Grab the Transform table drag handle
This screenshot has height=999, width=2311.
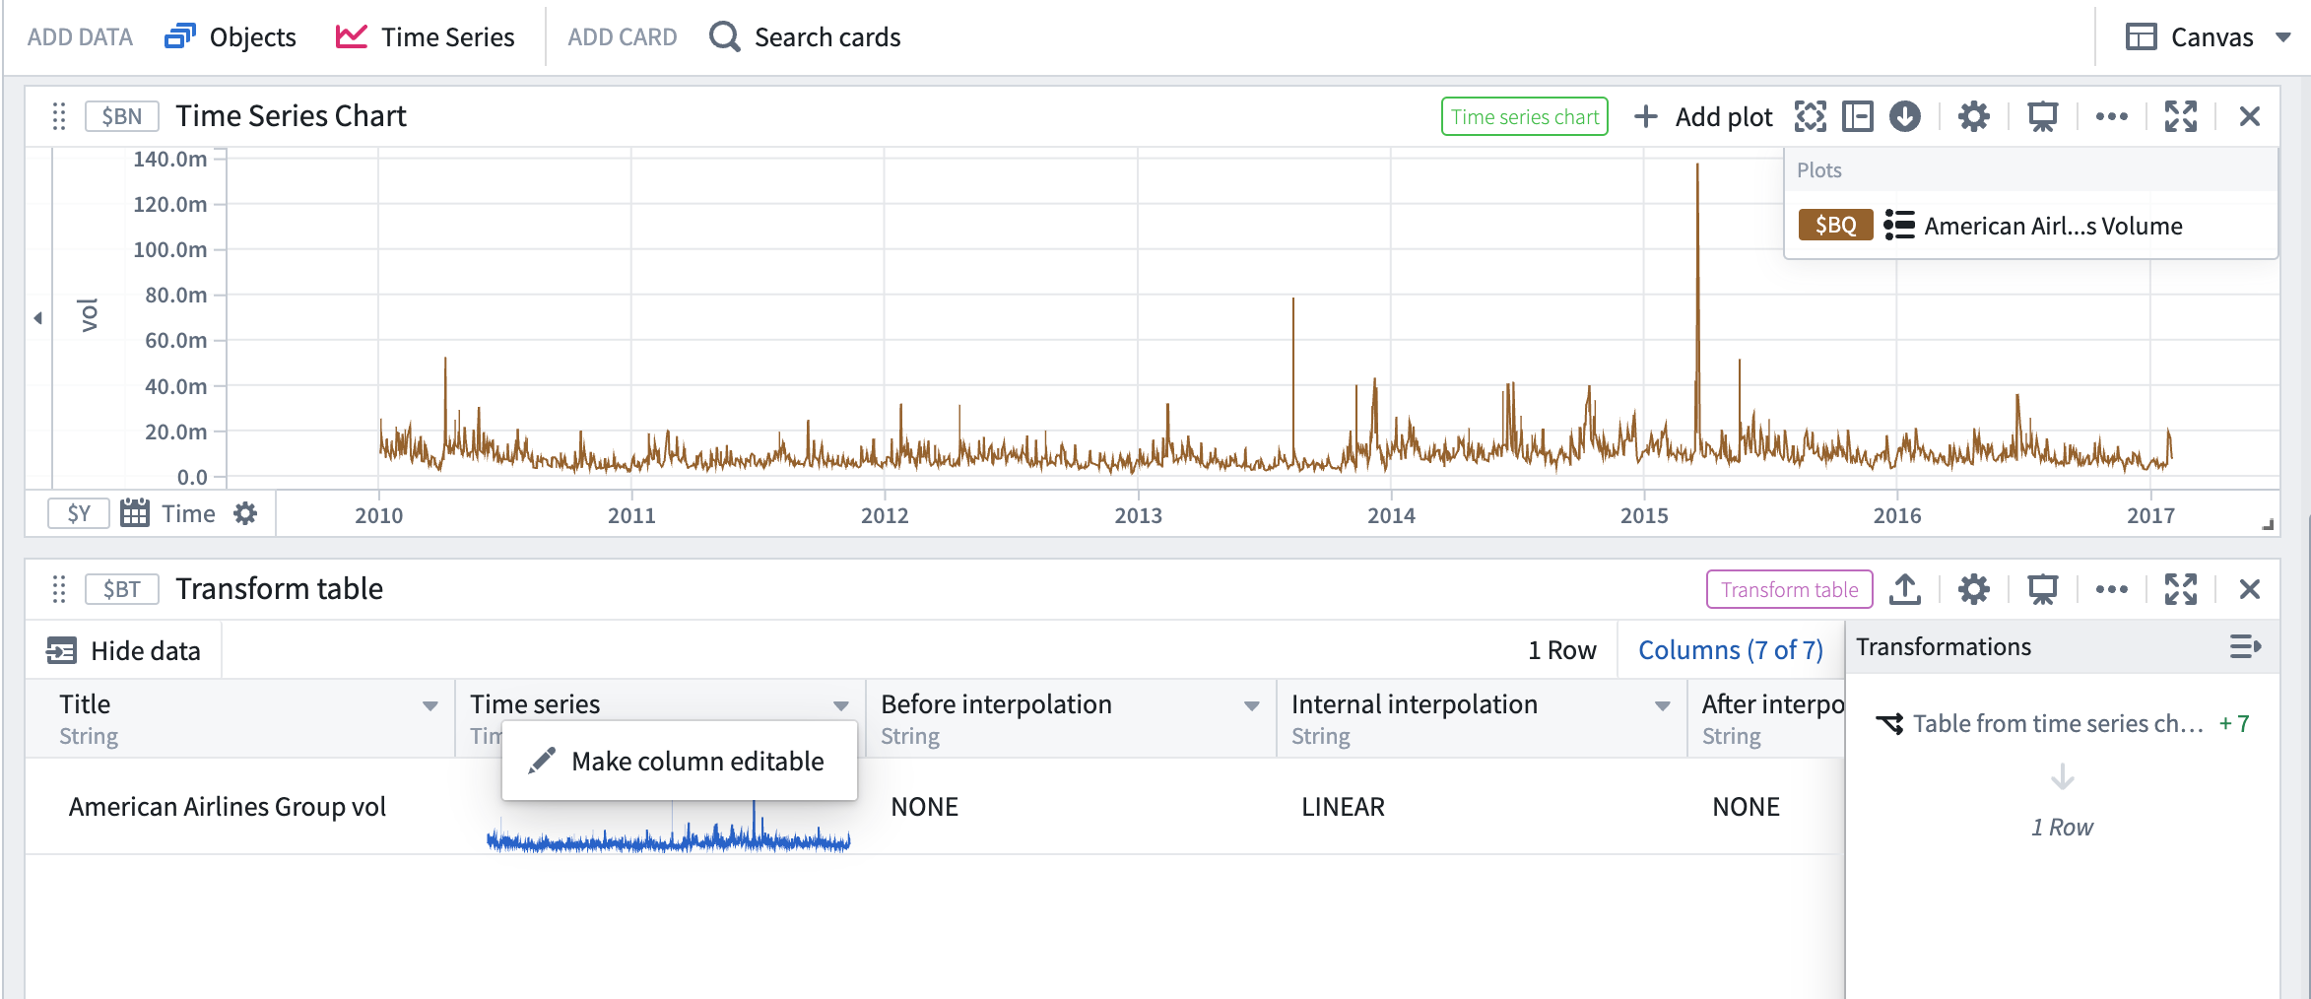pos(59,589)
